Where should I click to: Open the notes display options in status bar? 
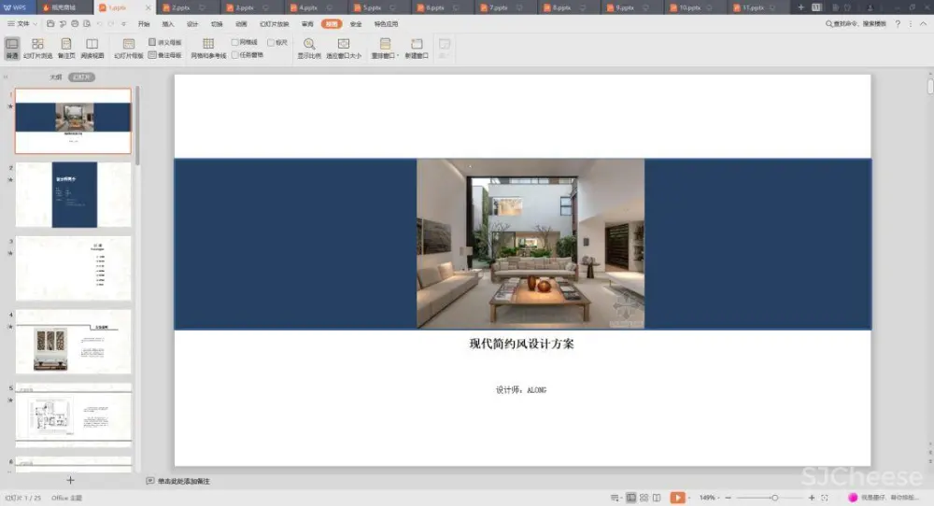[616, 498]
